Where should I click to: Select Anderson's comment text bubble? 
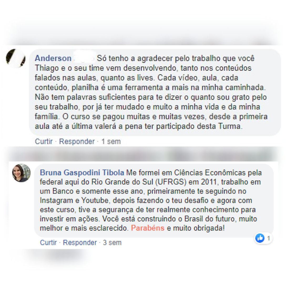(155, 92)
